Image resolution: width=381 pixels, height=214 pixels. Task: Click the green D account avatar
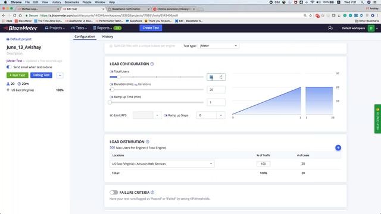coord(371,28)
